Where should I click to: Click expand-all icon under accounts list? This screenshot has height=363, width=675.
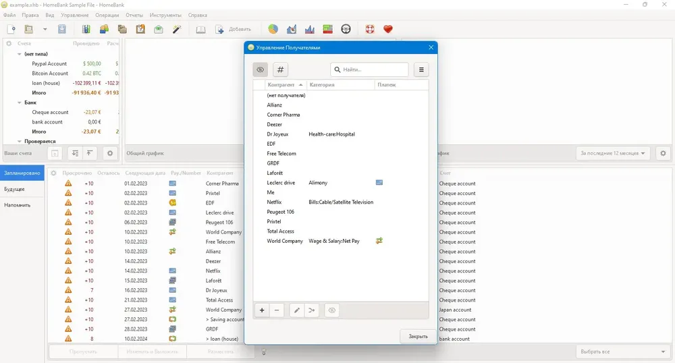[x=75, y=153]
